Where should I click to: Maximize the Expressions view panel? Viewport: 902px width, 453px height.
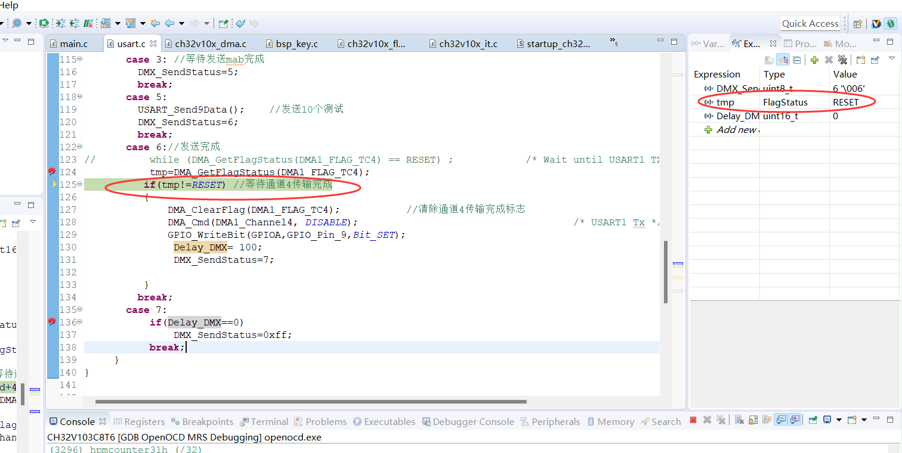[x=891, y=42]
